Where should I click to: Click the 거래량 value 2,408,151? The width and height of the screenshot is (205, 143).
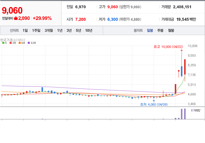(182, 7)
